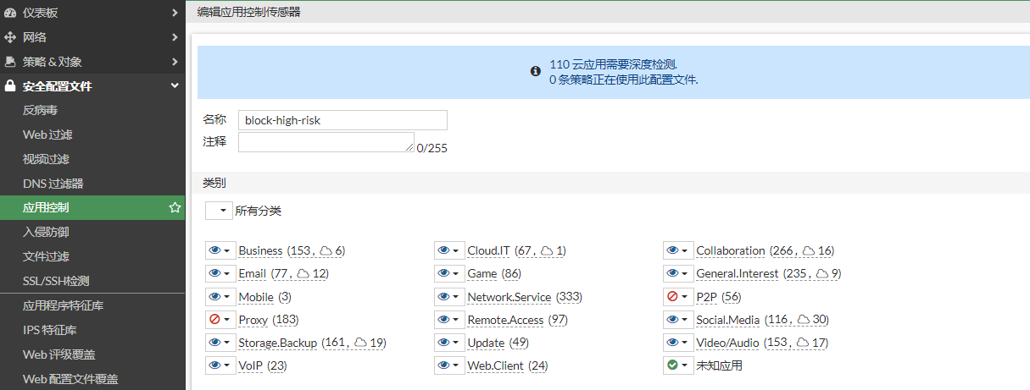
Task: Toggle the monitor eye for Game category
Action: 443,274
